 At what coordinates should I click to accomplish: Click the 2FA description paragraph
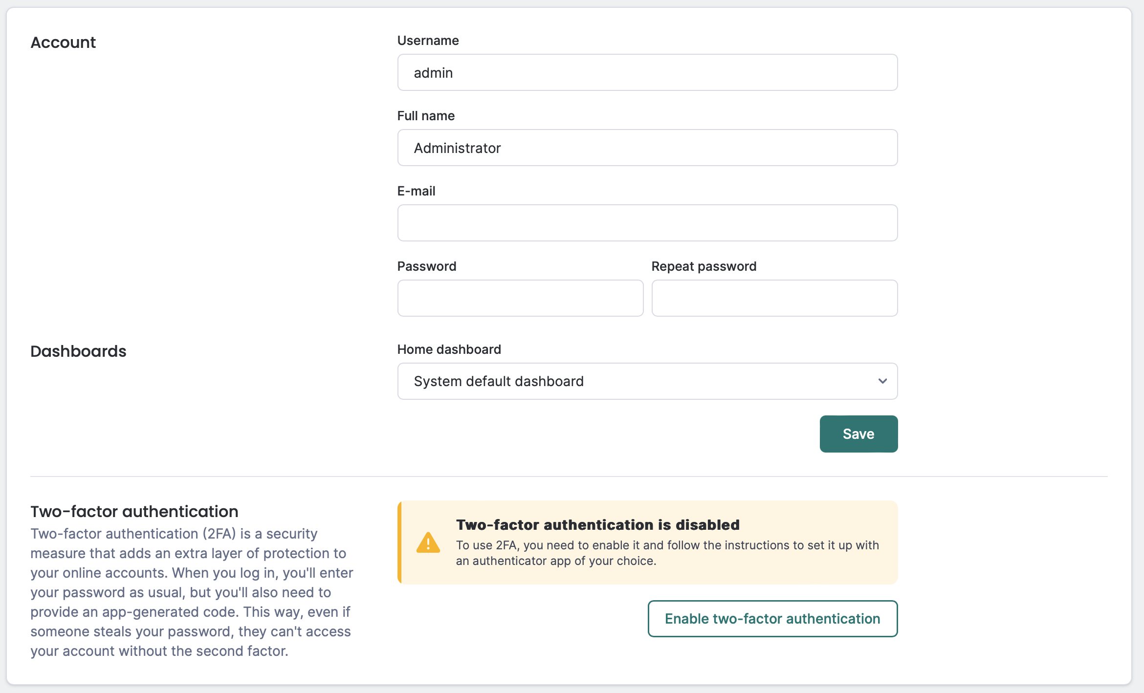click(192, 592)
